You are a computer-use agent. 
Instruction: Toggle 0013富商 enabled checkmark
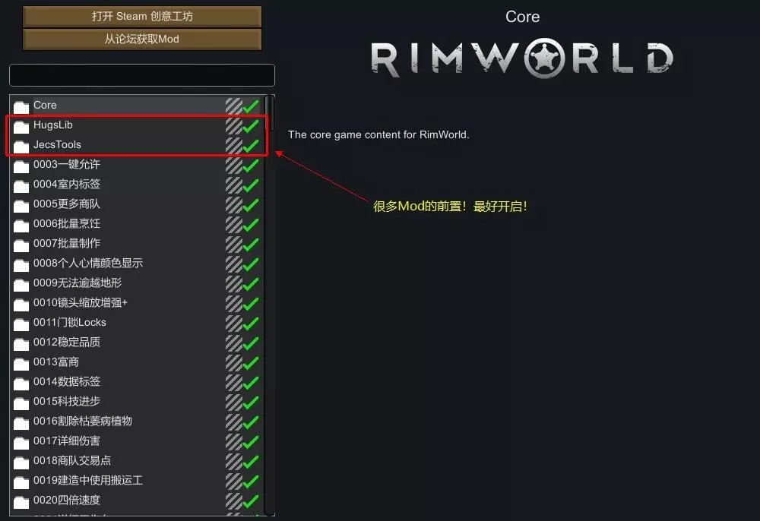coord(251,363)
